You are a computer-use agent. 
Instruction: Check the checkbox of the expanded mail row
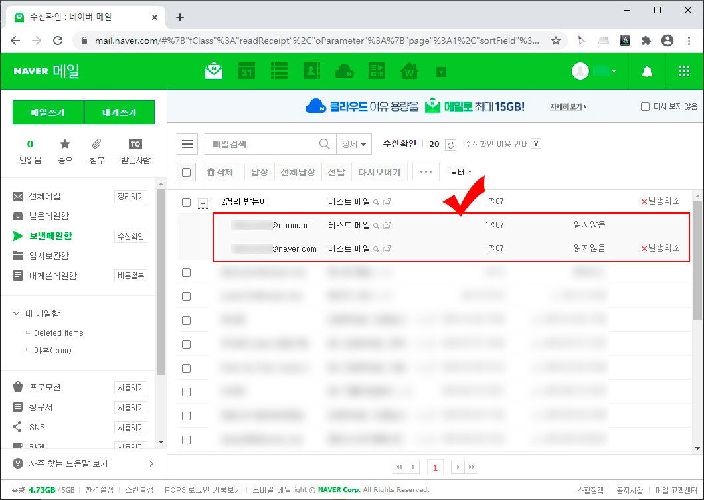click(186, 203)
